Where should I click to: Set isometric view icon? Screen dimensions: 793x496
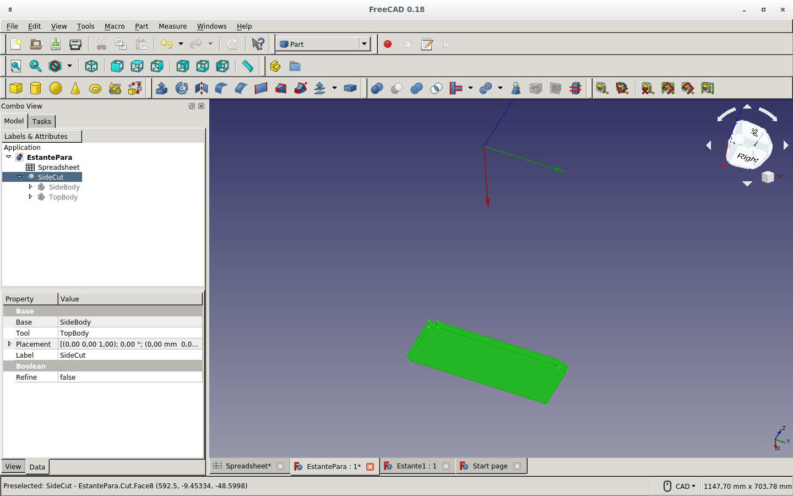[x=91, y=66]
